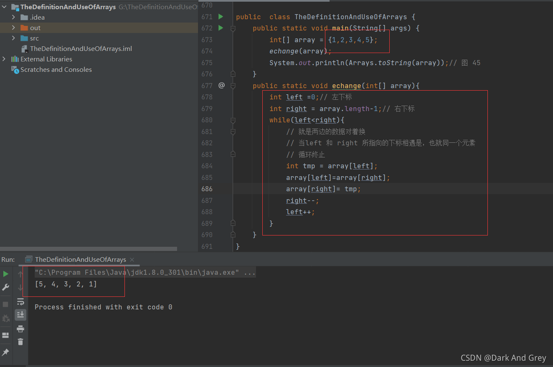This screenshot has width=553, height=367.
Task: Expand the src folder node
Action: [13, 38]
